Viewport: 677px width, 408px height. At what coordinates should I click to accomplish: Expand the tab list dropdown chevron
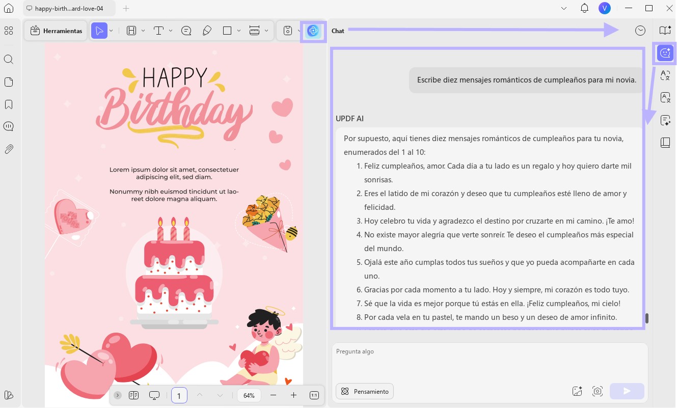[564, 8]
